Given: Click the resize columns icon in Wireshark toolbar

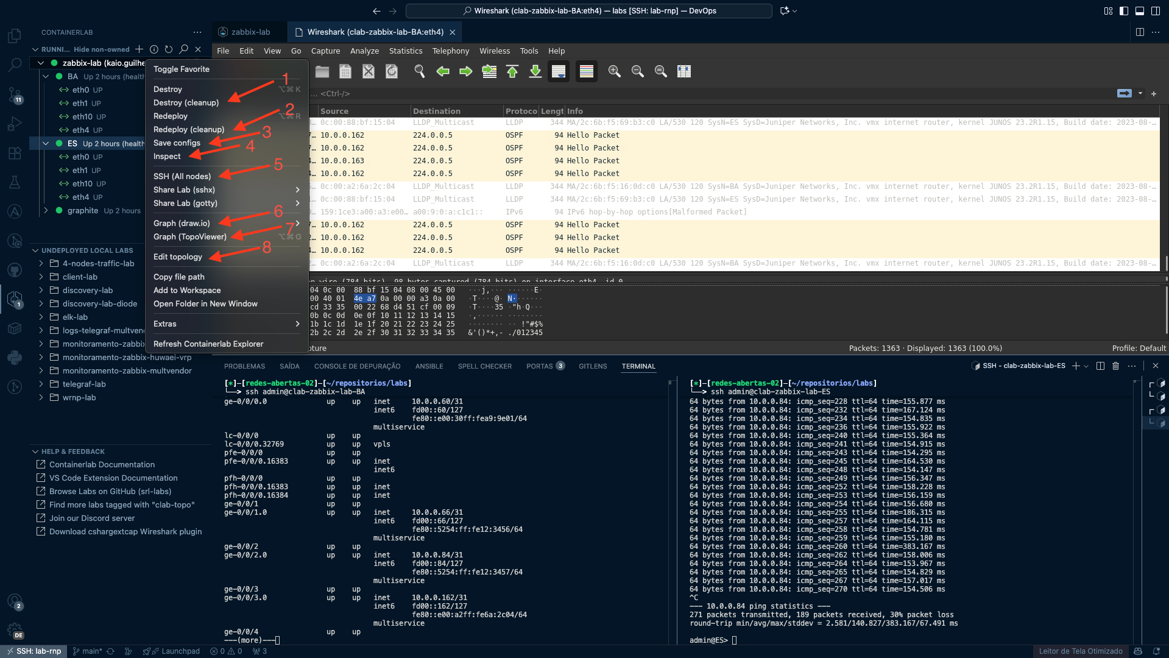Looking at the screenshot, I should [x=684, y=72].
